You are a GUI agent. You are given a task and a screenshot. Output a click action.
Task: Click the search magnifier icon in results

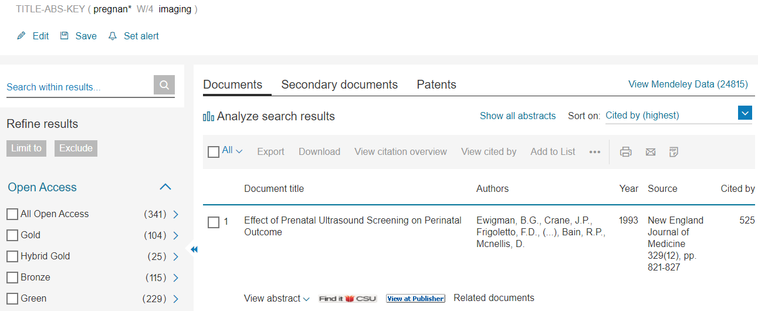click(x=164, y=85)
